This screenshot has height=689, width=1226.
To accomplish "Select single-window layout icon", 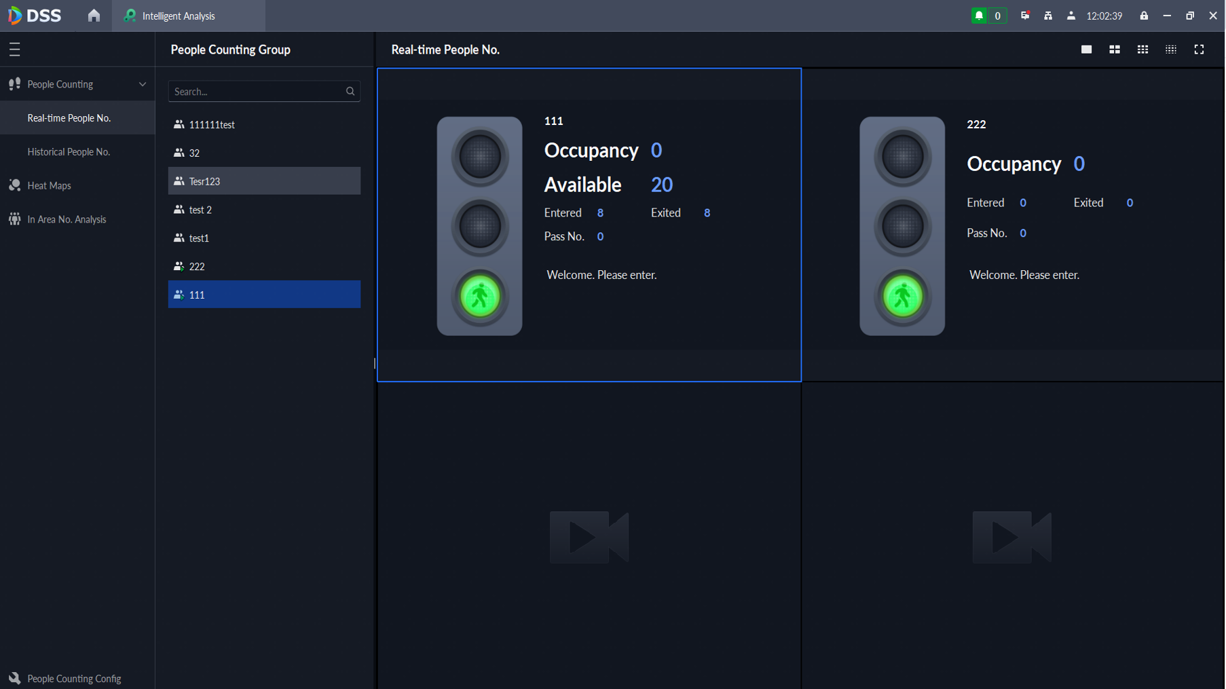I will [1086, 50].
